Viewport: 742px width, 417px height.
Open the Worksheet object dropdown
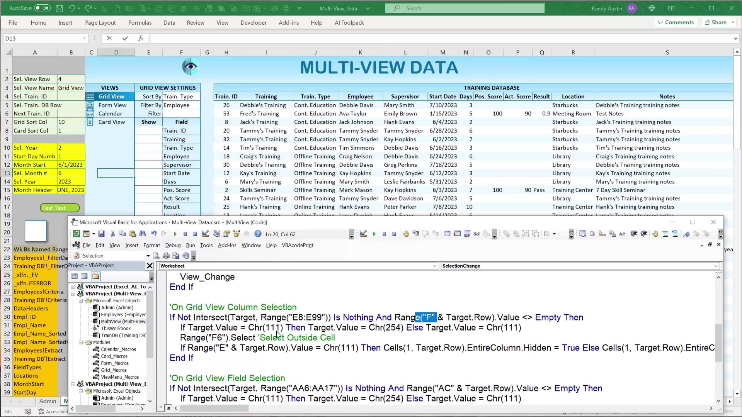[x=434, y=266]
